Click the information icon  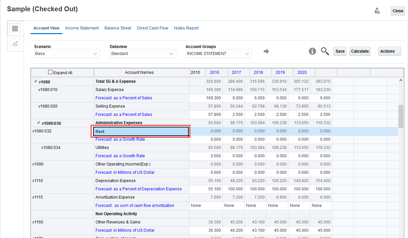pos(312,51)
